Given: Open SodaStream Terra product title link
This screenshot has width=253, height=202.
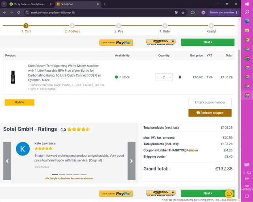Looking at the screenshot, I should coord(64,73).
